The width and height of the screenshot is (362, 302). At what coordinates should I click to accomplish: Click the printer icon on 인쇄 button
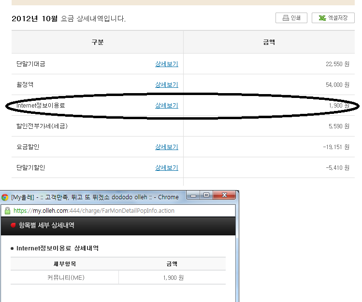285,18
